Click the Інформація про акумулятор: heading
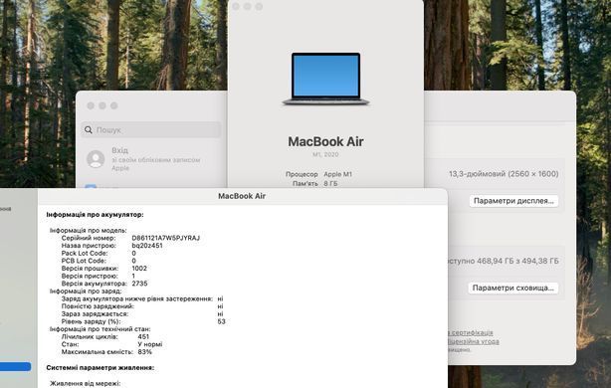Image resolution: width=611 pixels, height=388 pixels. [95, 215]
